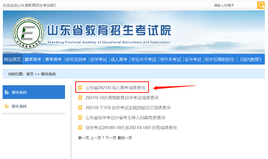Open 山东省2021年成人高考成绩查询 link

(x=115, y=88)
